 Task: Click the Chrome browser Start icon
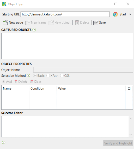point(115,14)
